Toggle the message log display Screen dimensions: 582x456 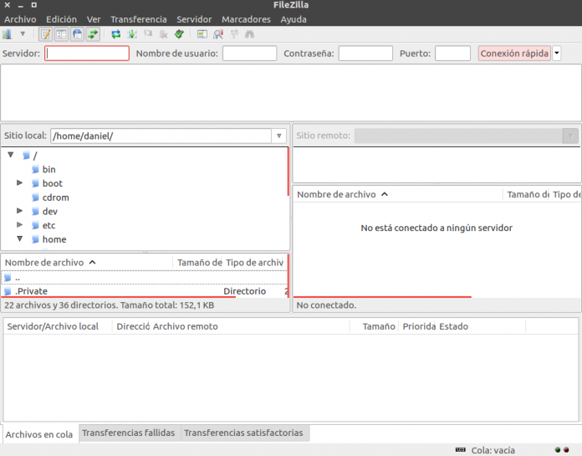[45, 34]
